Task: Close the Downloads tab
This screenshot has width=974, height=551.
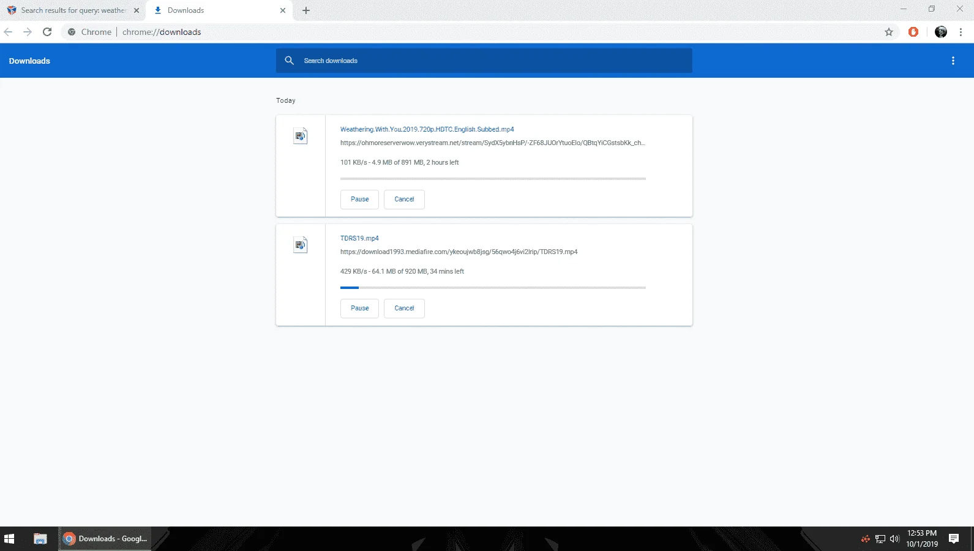Action: pyautogui.click(x=283, y=10)
